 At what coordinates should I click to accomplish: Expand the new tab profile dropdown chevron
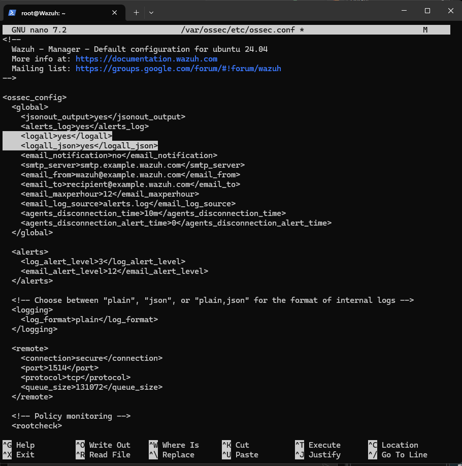151,13
